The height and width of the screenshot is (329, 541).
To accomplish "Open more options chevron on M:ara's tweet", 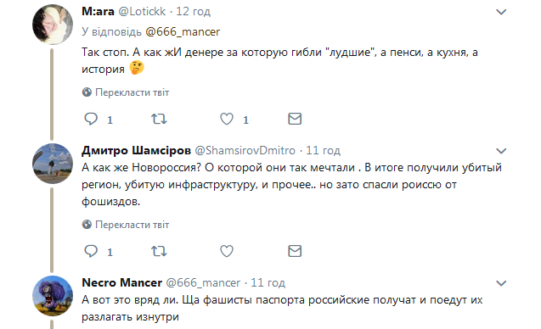I will 501,12.
